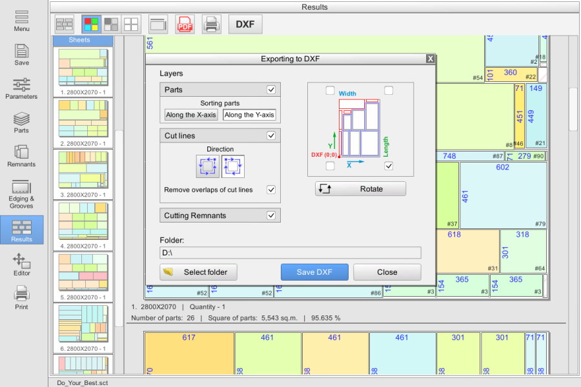Select the grayscale parts view icon
This screenshot has width=581, height=387.
[x=111, y=25]
